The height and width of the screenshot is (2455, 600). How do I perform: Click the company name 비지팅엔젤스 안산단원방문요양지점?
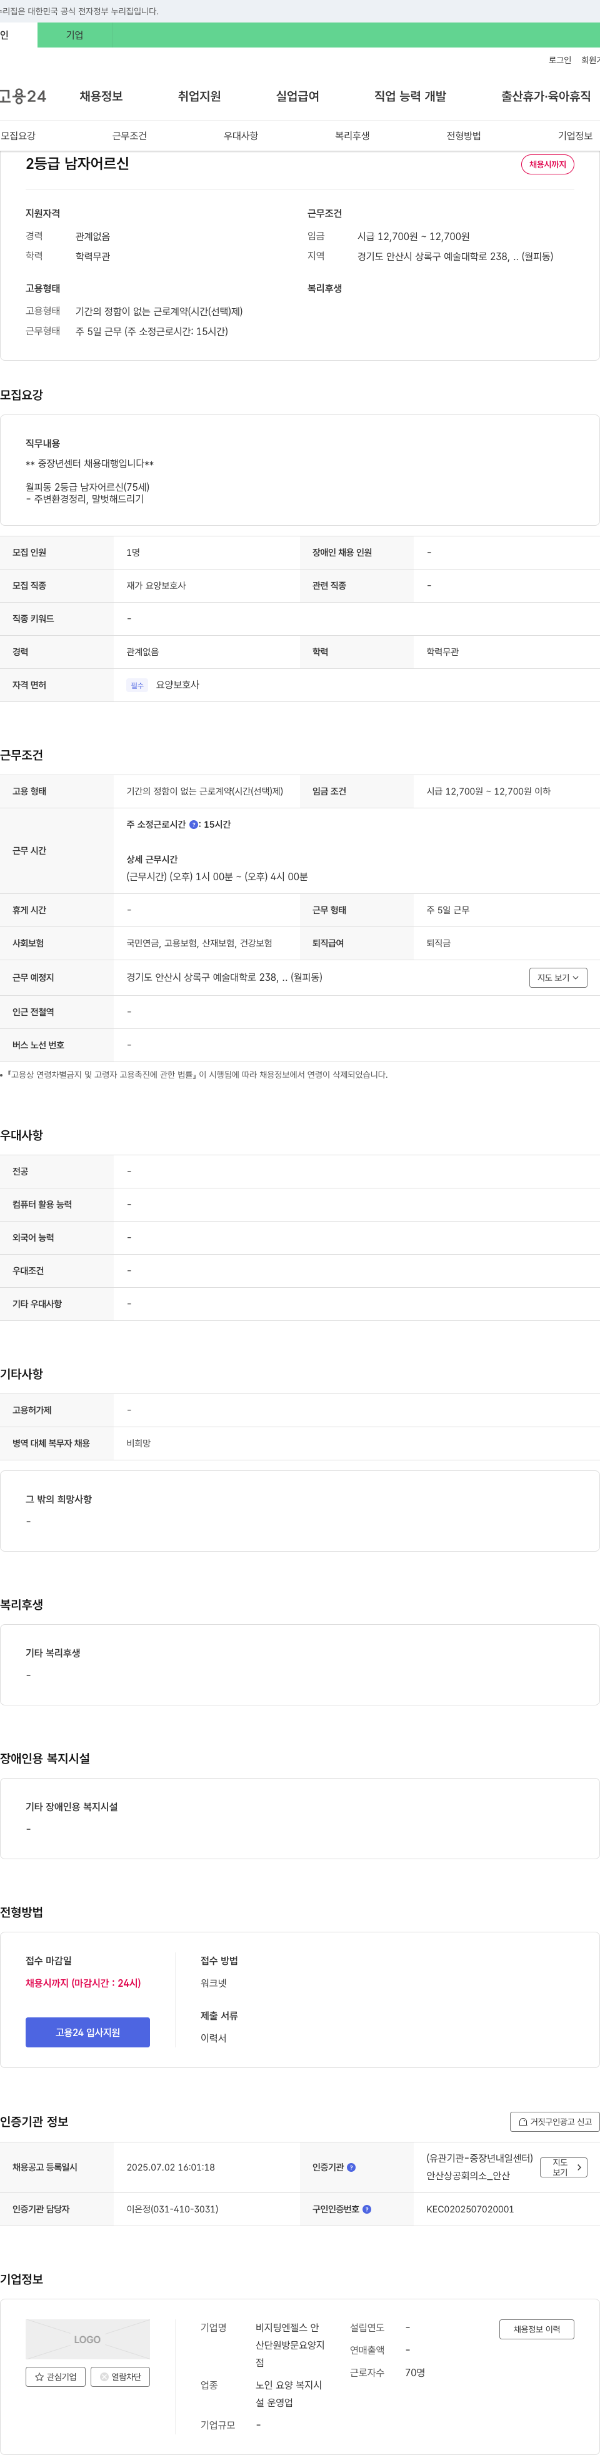[289, 2344]
